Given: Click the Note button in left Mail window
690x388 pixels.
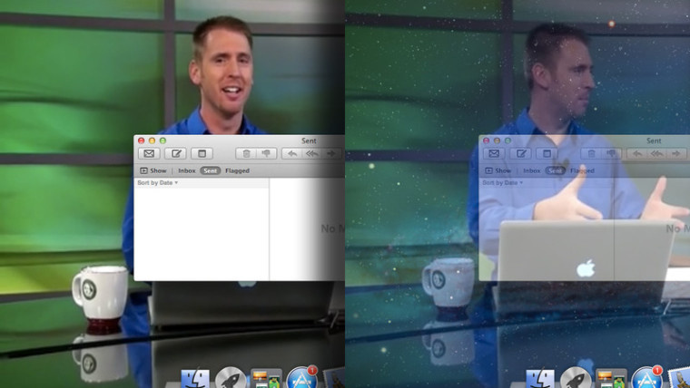Looking at the screenshot, I should 202,154.
